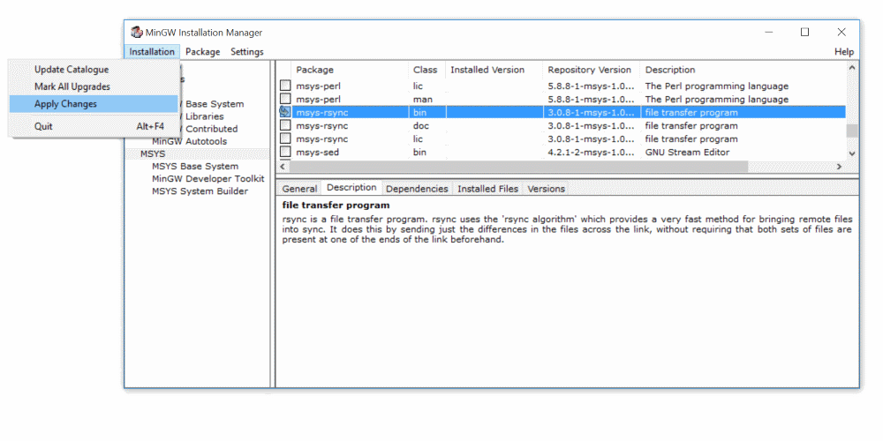
Task: Close the MinGW Installation Manager window
Action: (x=841, y=32)
